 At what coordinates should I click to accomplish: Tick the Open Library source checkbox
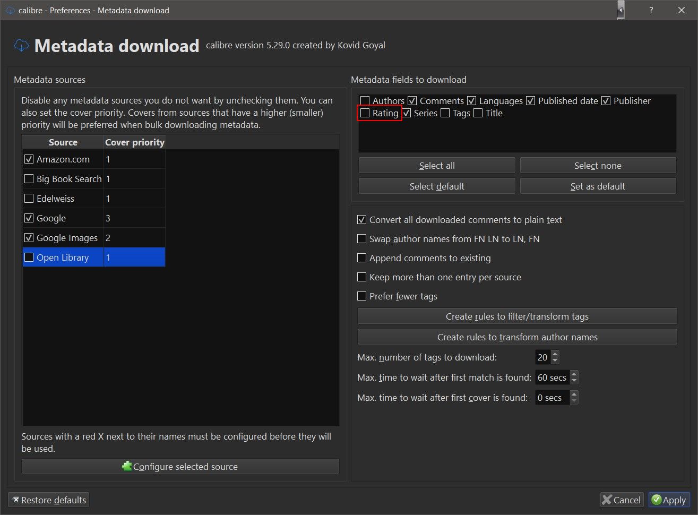tap(29, 257)
